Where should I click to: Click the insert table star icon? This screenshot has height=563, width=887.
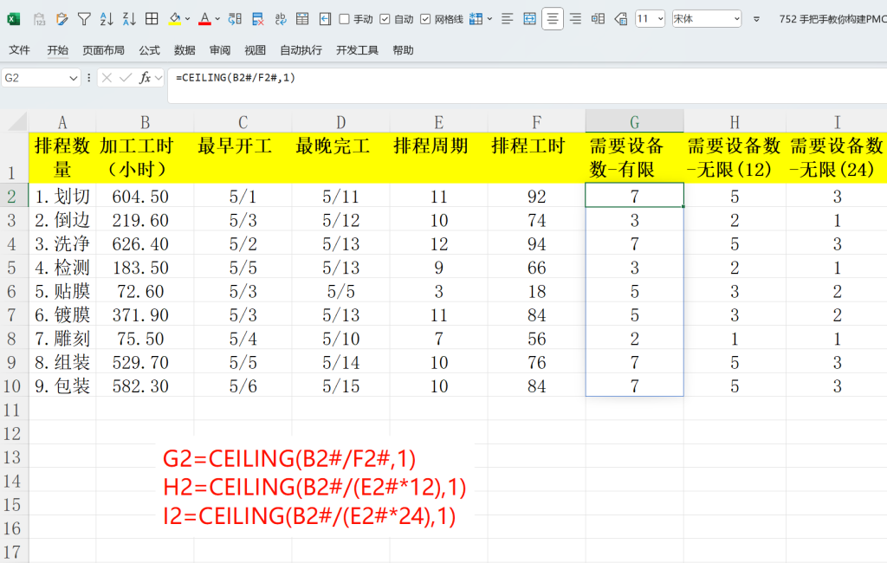(476, 19)
